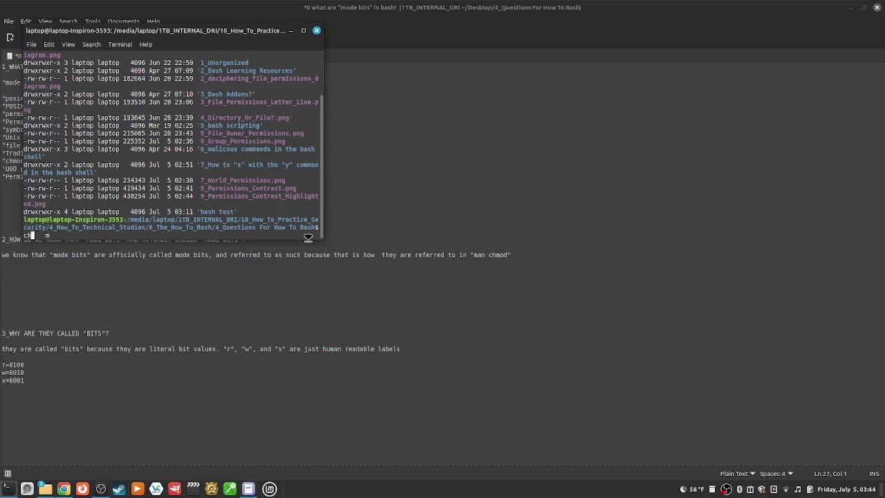Close the terminal window with blue X
Screen dimensions: 885x498
click(x=317, y=30)
